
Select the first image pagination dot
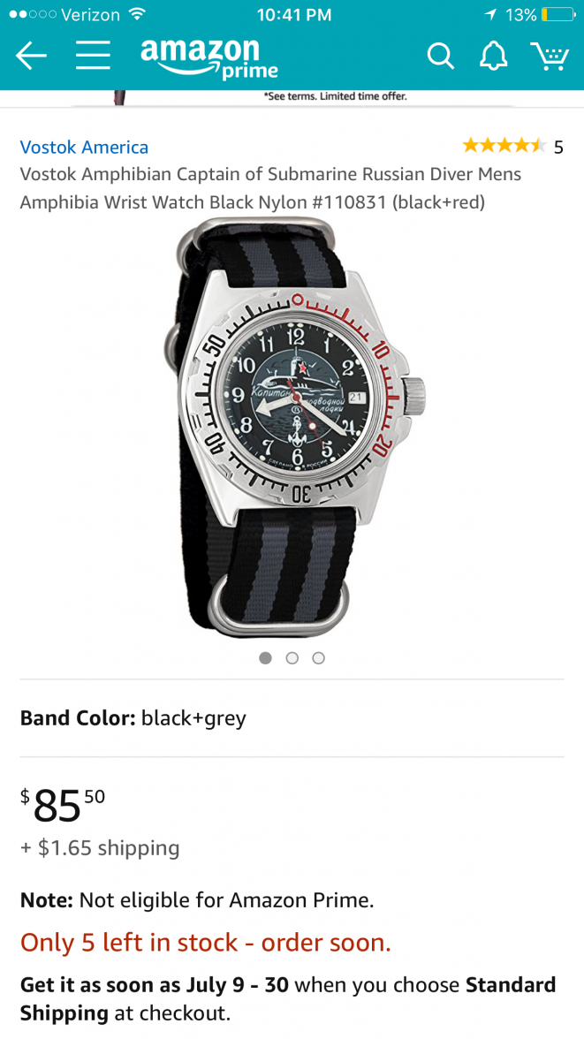click(x=266, y=658)
